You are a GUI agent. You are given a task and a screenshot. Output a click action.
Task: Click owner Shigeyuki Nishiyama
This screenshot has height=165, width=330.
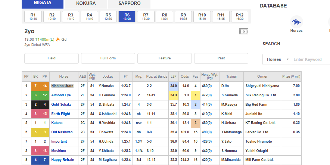262,86
